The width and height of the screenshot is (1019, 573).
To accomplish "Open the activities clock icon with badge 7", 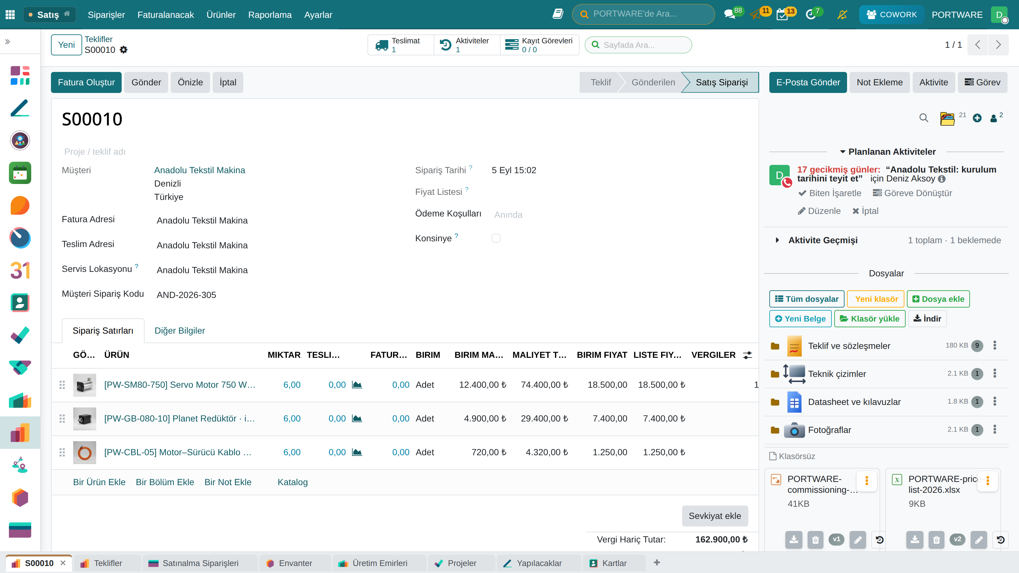I will coord(810,15).
